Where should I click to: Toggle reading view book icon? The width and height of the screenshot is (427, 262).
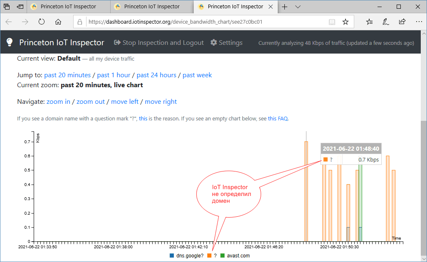coord(332,22)
